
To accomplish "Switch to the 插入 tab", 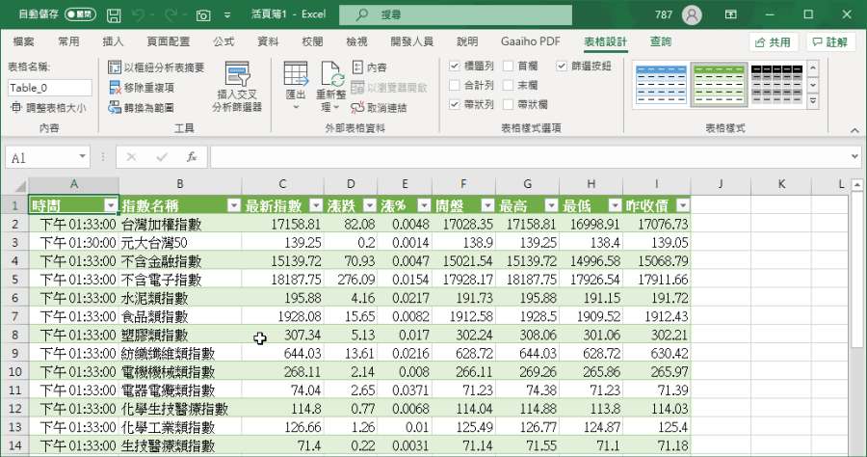I will pyautogui.click(x=113, y=41).
